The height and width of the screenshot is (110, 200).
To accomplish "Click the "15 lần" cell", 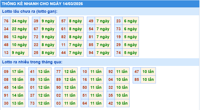I will click(x=18, y=79).
